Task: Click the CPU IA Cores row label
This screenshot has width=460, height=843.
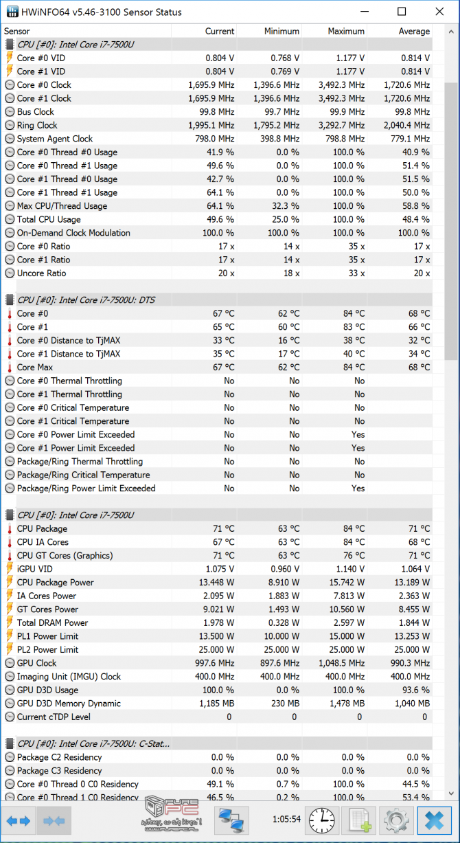Action: tap(42, 542)
